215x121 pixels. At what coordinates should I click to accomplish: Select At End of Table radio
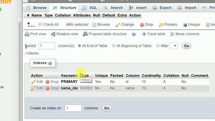[80, 46]
